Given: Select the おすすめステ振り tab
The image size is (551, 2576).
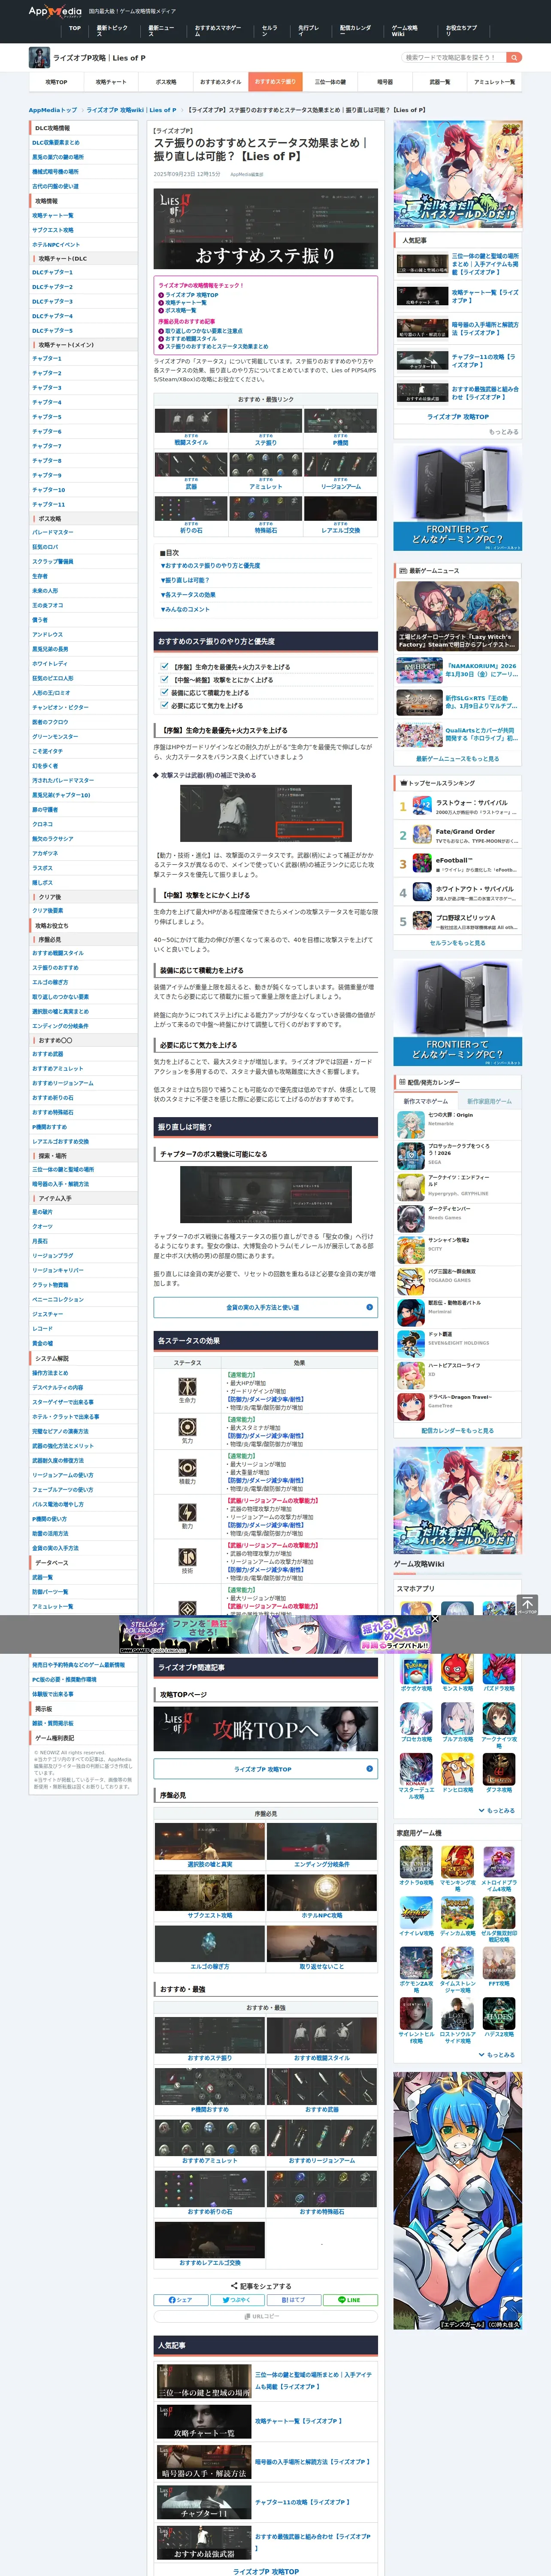Looking at the screenshot, I should click(x=275, y=82).
